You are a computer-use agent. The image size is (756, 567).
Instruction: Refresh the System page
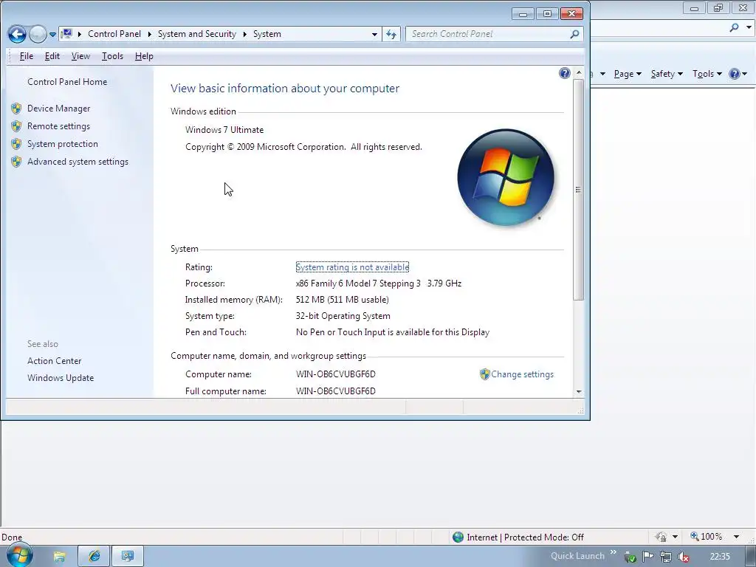coord(391,34)
